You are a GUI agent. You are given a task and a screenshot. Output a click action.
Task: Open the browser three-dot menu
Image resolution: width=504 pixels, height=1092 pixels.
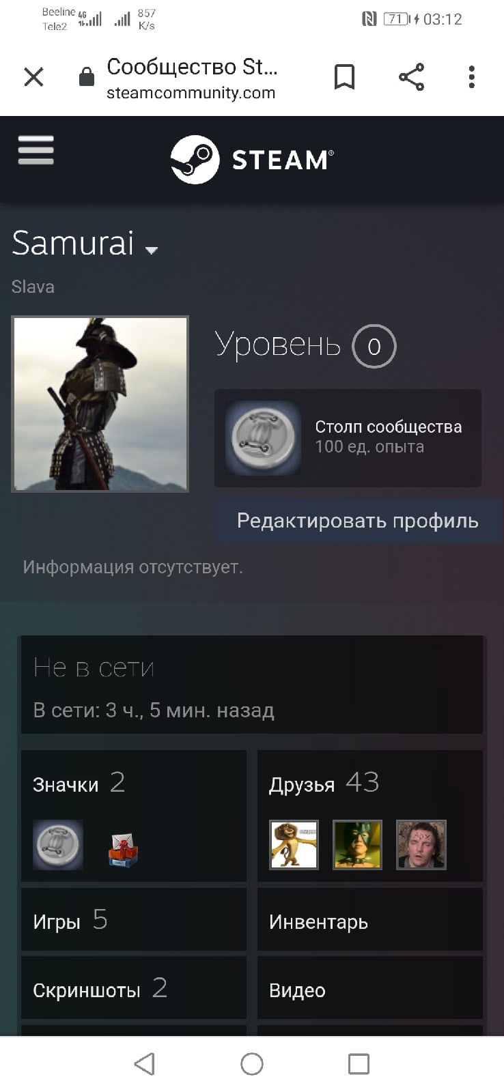(x=471, y=77)
